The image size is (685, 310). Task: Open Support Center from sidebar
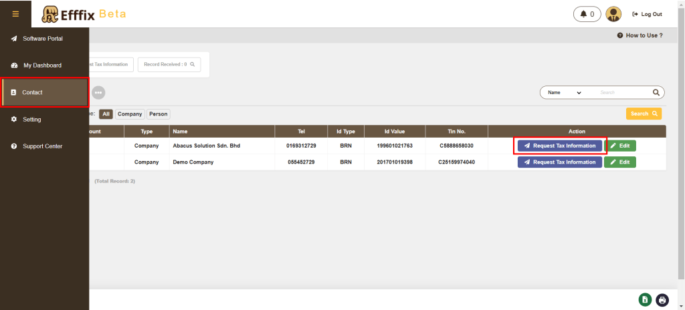pos(43,146)
